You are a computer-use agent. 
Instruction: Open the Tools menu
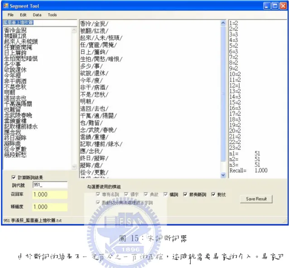(x=53, y=15)
